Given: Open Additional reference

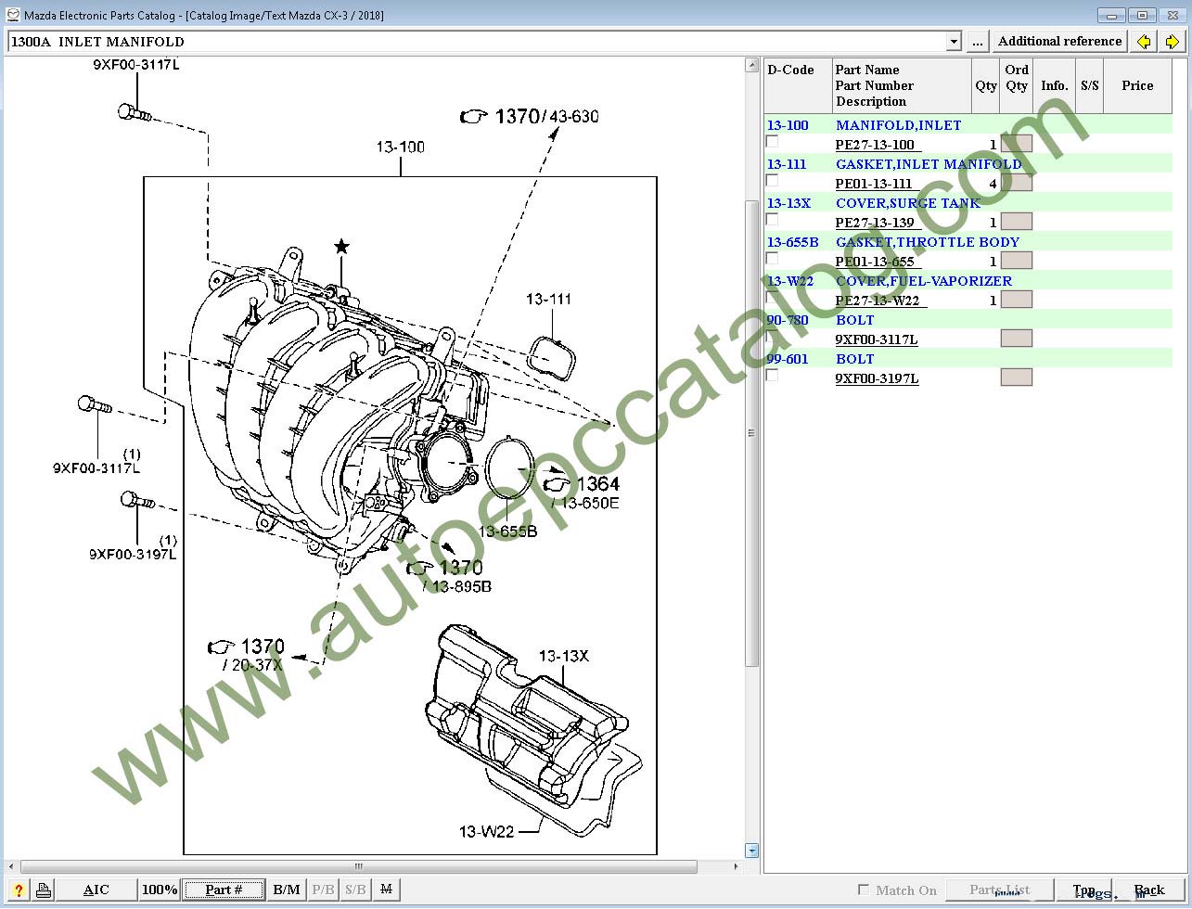Looking at the screenshot, I should point(1060,42).
